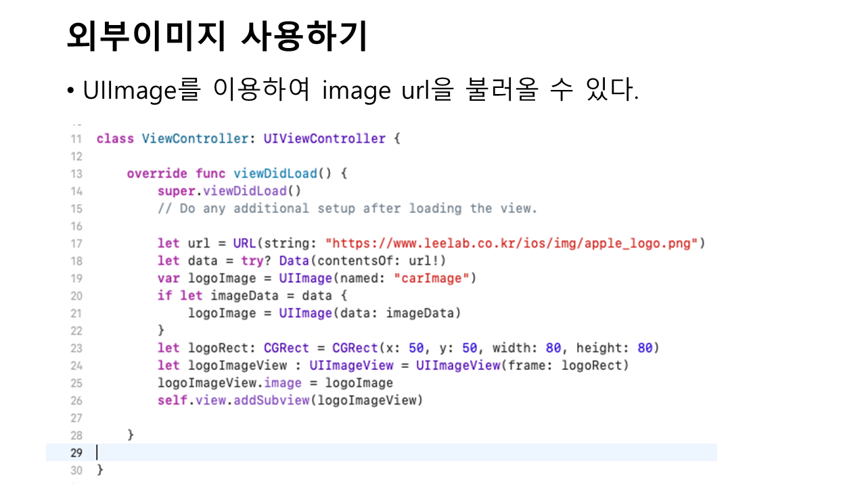Image resolution: width=866 pixels, height=487 pixels.
Task: Click UIImageView(frame: logoRect) initializer
Action: (x=522, y=365)
